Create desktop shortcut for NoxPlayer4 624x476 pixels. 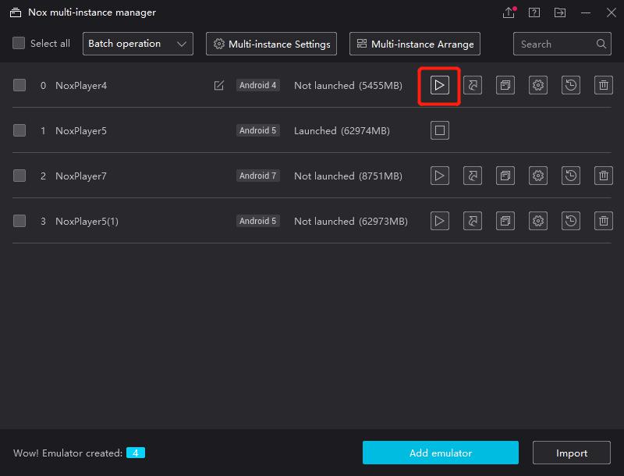(473, 85)
